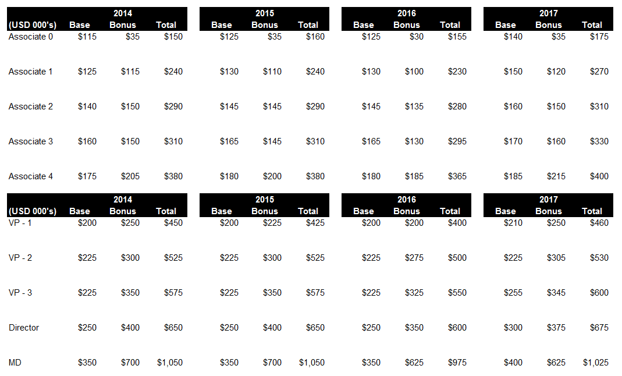Click the 2014 Bonus column header in the top table
This screenshot has width=622, height=376.
(x=123, y=25)
